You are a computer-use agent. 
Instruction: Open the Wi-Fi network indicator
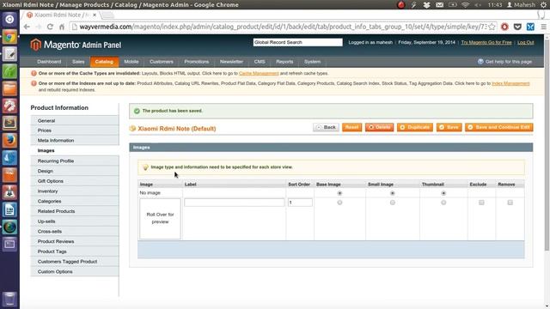coord(465,5)
